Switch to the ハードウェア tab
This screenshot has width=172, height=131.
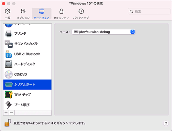42,14
